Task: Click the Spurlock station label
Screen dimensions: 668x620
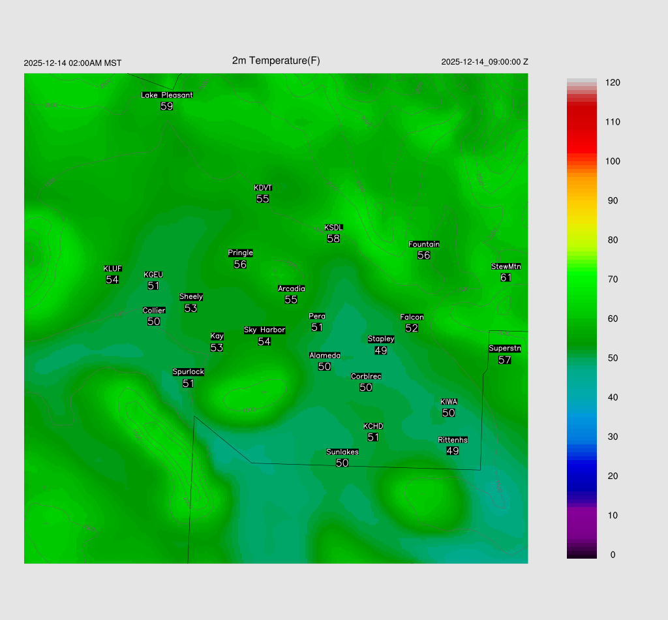Action: [189, 372]
